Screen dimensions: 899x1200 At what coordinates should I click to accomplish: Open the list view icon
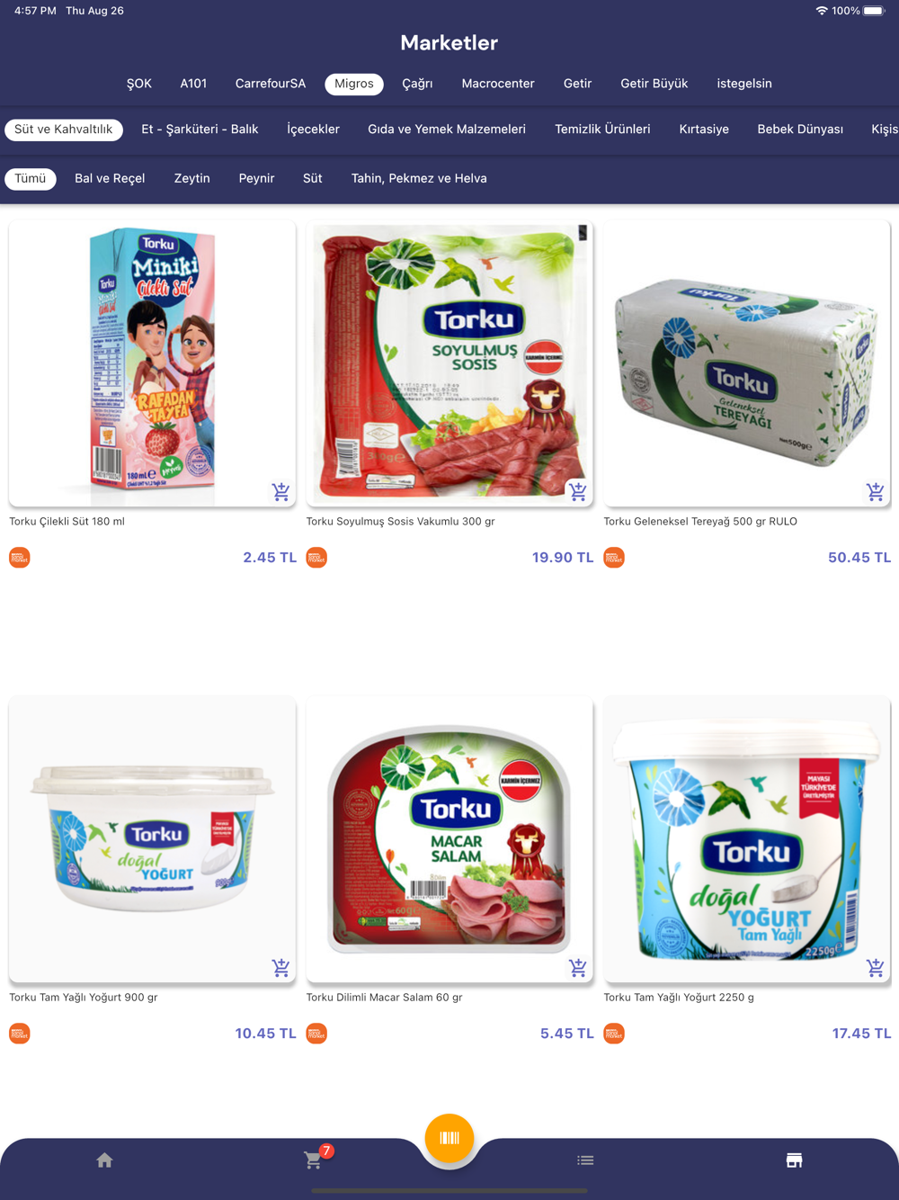pos(585,1160)
